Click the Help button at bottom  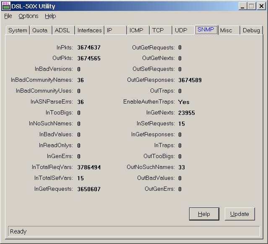point(204,214)
